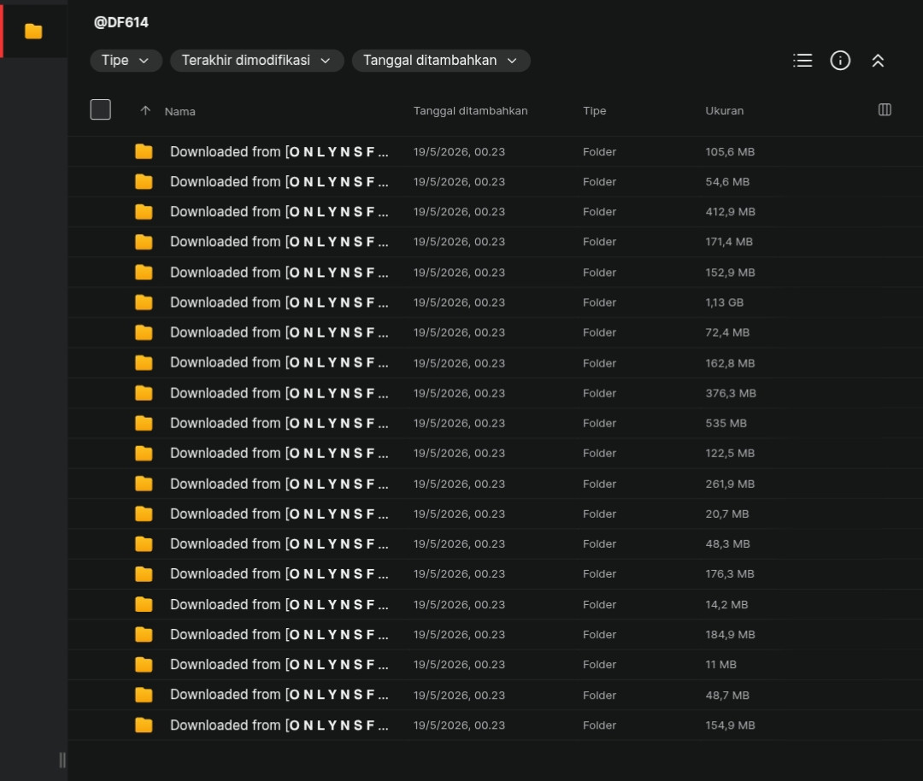This screenshot has width=923, height=781.
Task: Click the sidebar resize handle at bottom
Action: point(62,760)
